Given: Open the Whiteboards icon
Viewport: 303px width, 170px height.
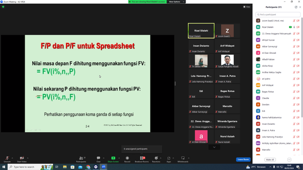Looking at the screenshot, I should (183, 158).
